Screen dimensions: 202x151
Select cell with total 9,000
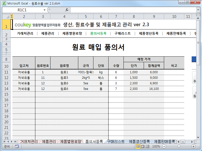coord(154,78)
